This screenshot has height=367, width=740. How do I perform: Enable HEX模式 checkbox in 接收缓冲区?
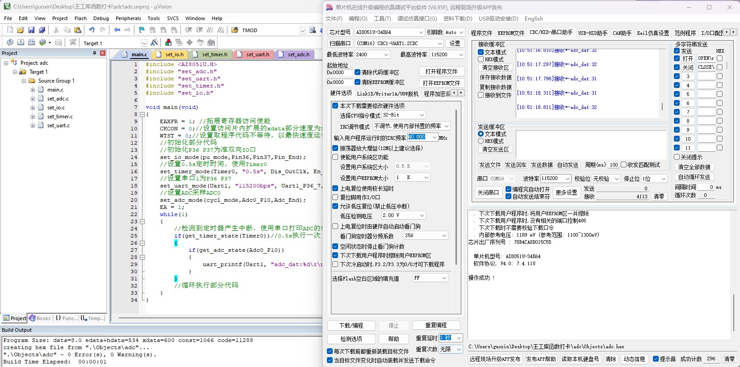click(481, 59)
